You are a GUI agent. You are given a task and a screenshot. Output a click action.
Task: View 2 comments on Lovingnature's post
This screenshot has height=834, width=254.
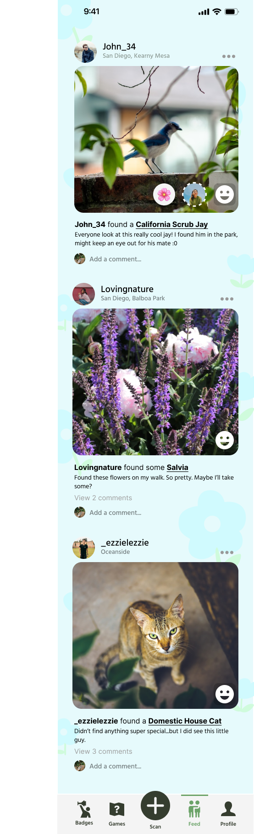103,498
